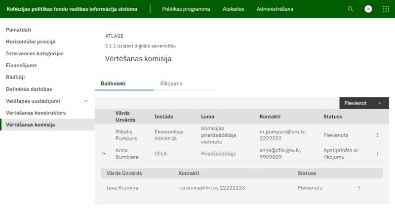The height and width of the screenshot is (208, 395).
Task: Open Horizontālie principi sidebar item
Action: pyautogui.click(x=31, y=42)
